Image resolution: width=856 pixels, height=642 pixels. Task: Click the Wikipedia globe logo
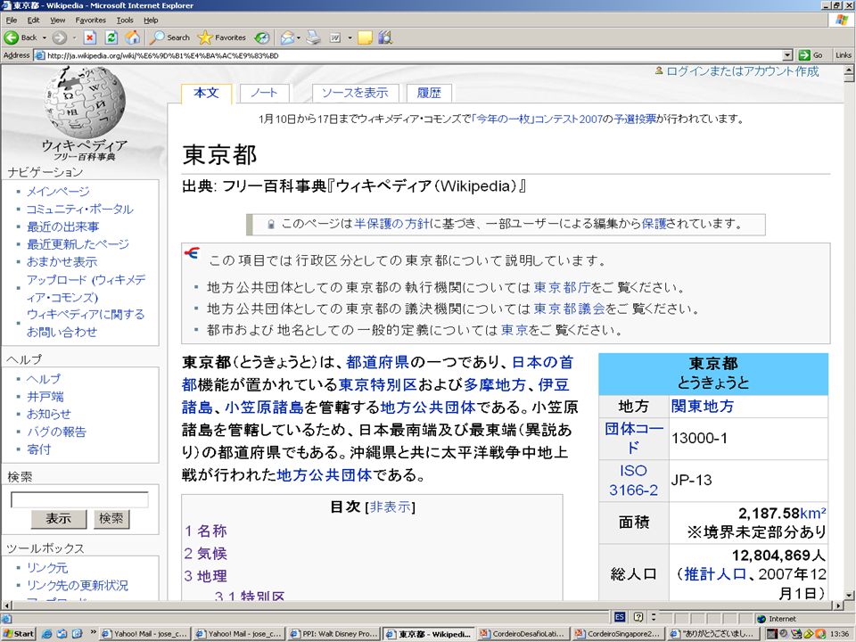(85, 103)
